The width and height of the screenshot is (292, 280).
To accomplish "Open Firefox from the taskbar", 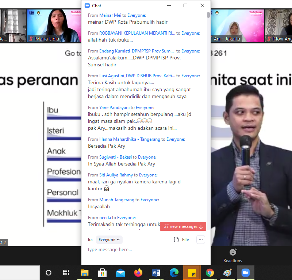I will coord(138,273).
